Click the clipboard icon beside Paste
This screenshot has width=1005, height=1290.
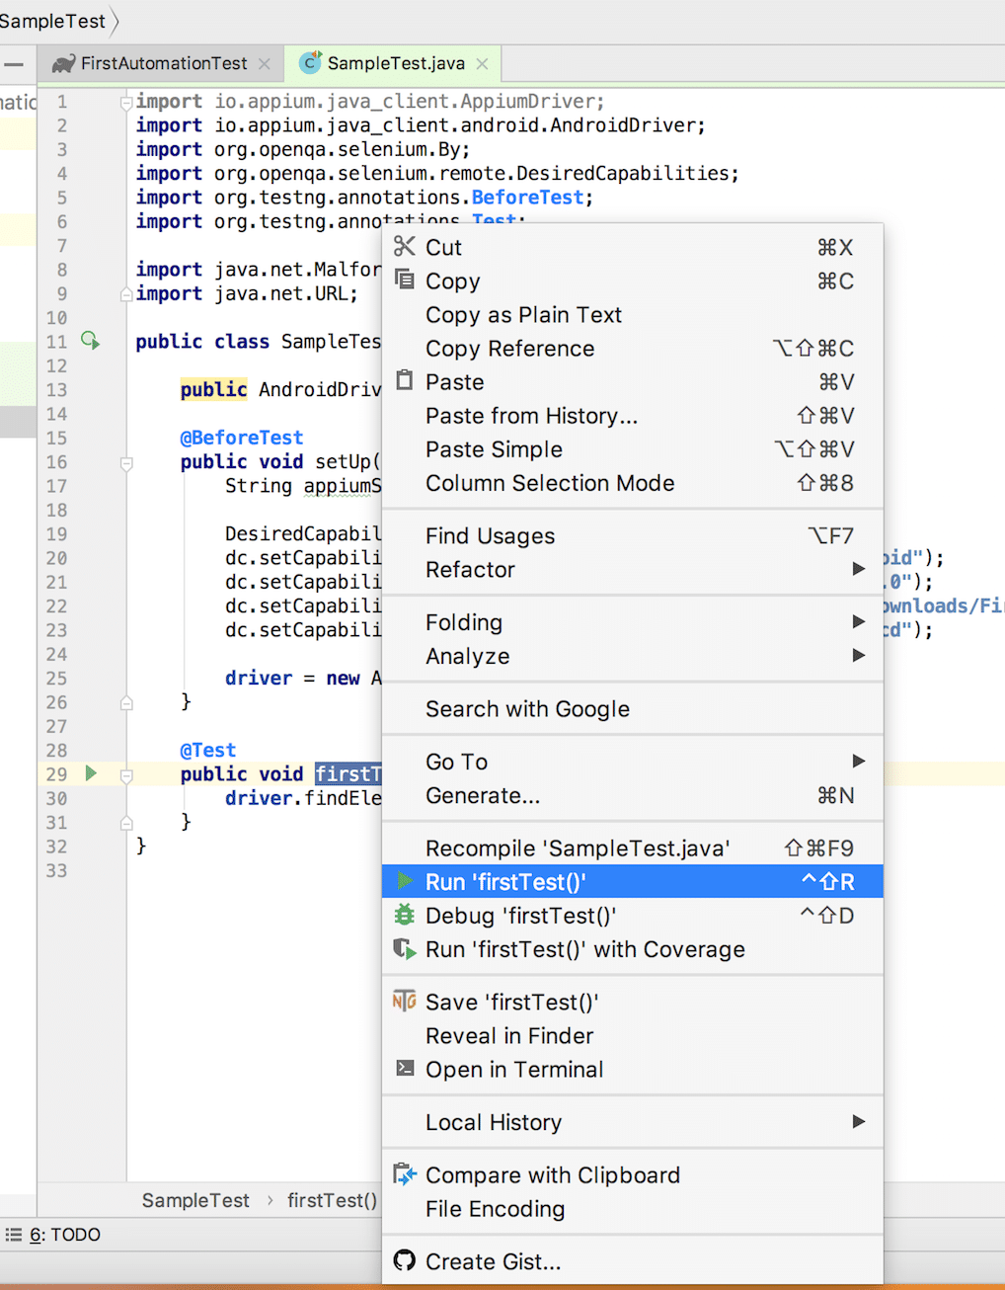click(x=404, y=381)
